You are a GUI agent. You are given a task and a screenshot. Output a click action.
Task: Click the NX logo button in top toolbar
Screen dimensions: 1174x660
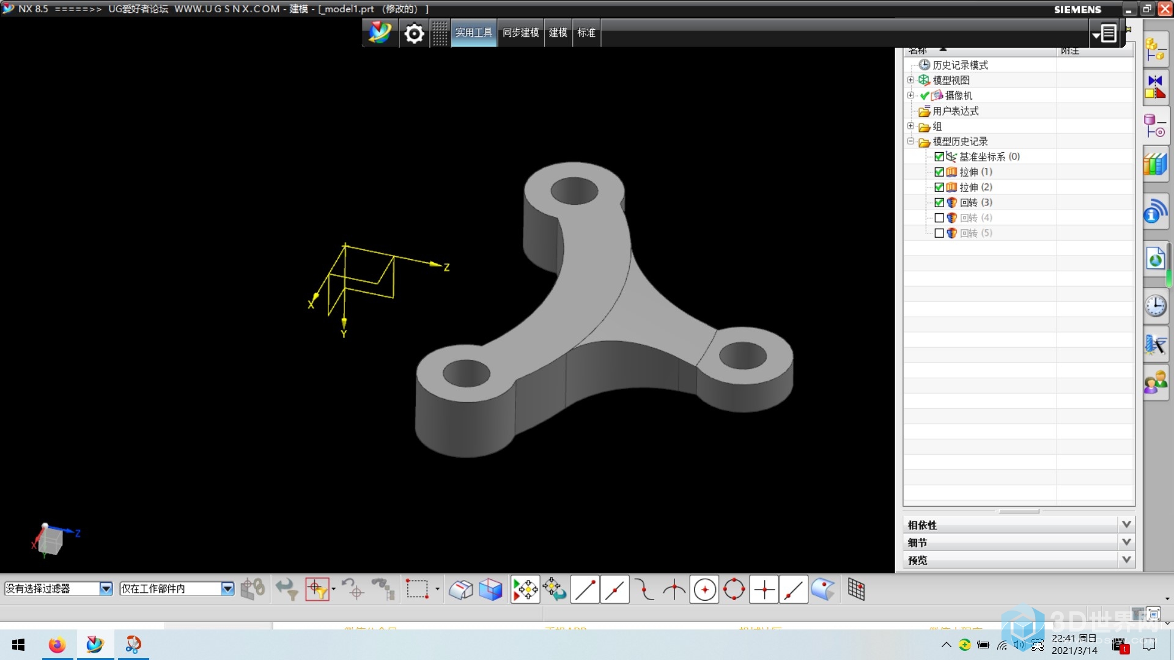click(380, 32)
